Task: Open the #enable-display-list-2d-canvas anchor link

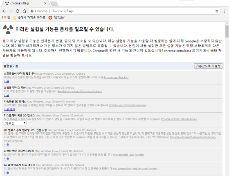Action: (x=179, y=119)
